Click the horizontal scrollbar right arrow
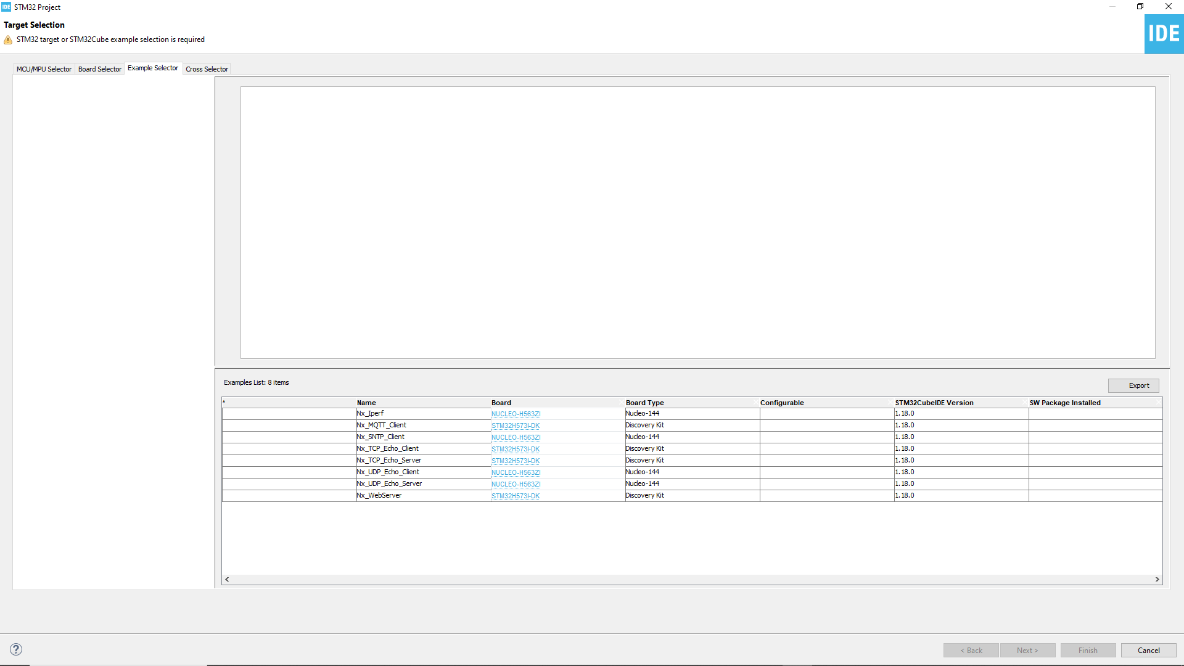 [x=1157, y=580]
